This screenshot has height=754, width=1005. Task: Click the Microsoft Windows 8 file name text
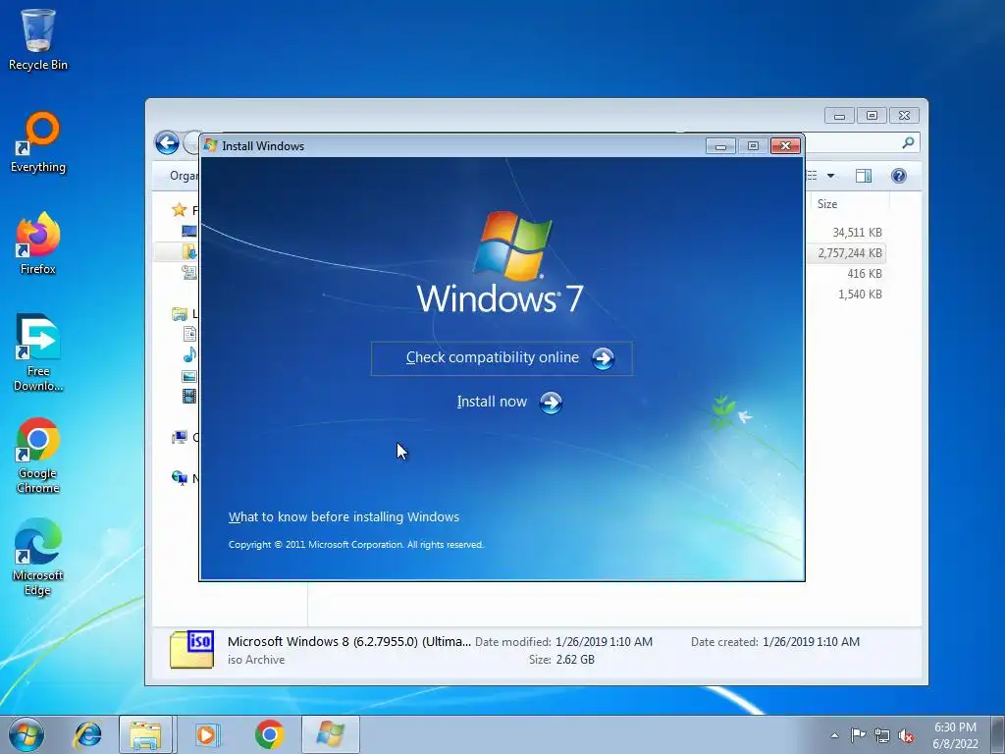click(x=349, y=641)
